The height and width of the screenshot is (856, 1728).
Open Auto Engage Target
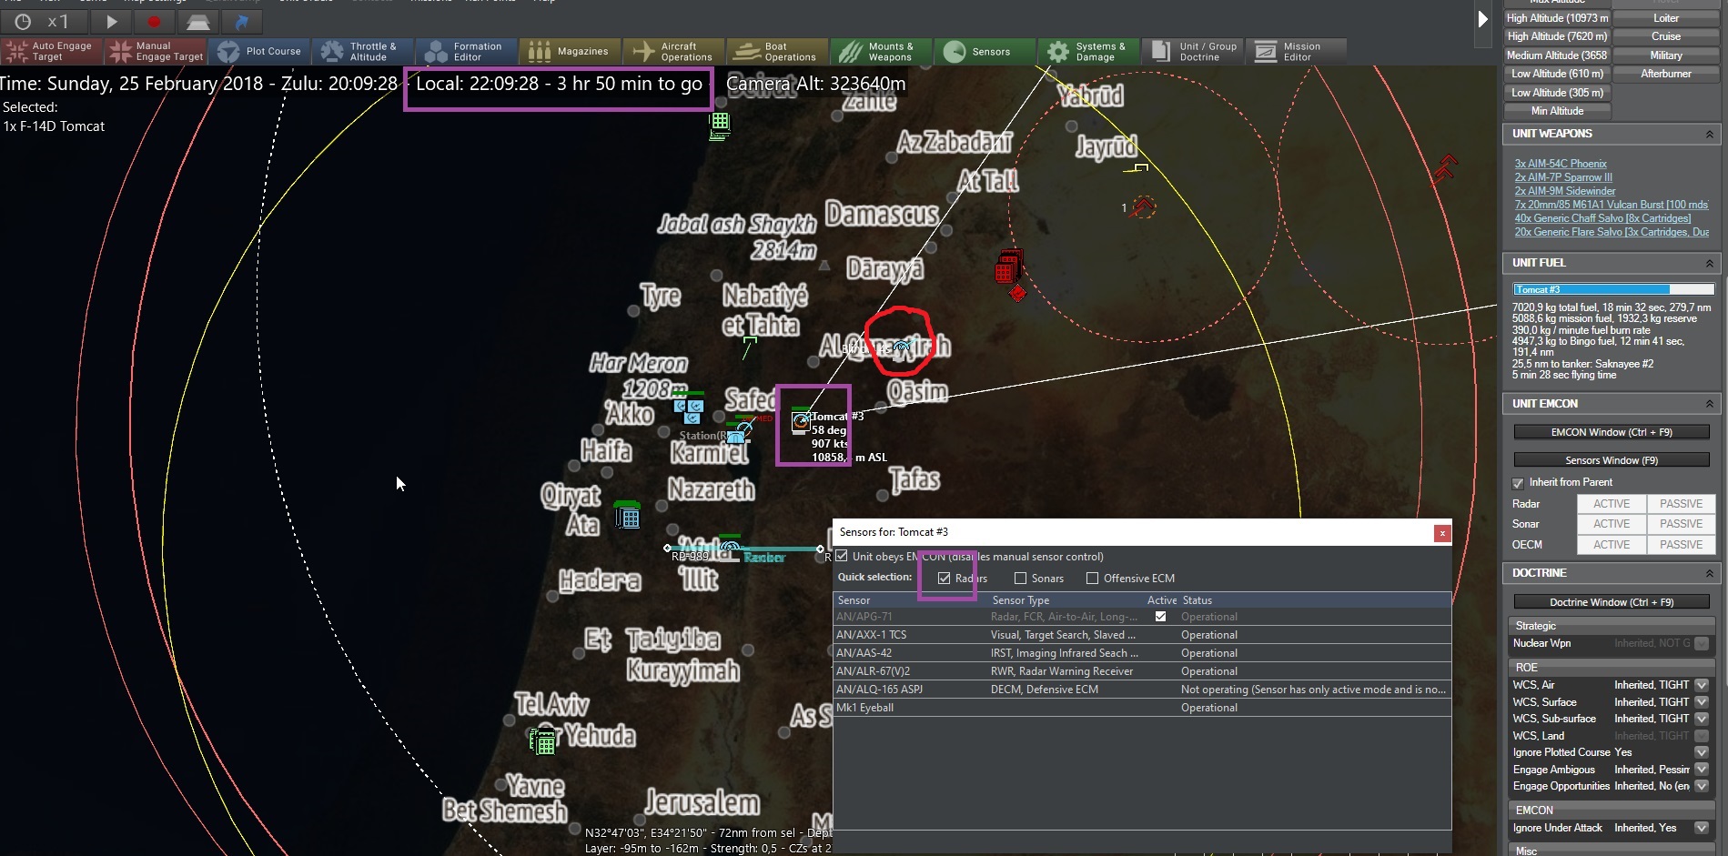tap(52, 52)
